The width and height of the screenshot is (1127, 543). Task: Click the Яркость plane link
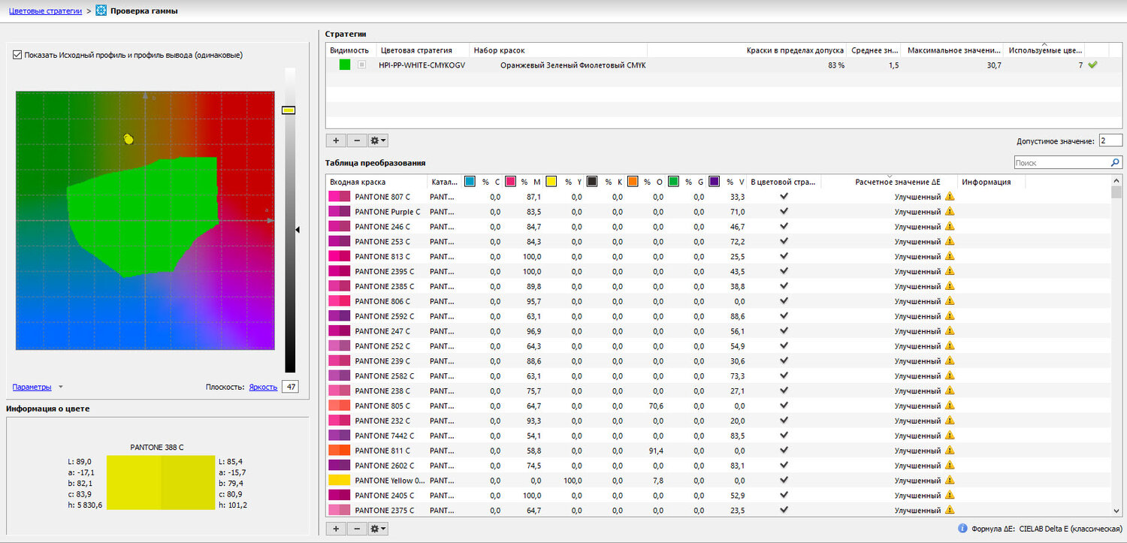(x=263, y=387)
